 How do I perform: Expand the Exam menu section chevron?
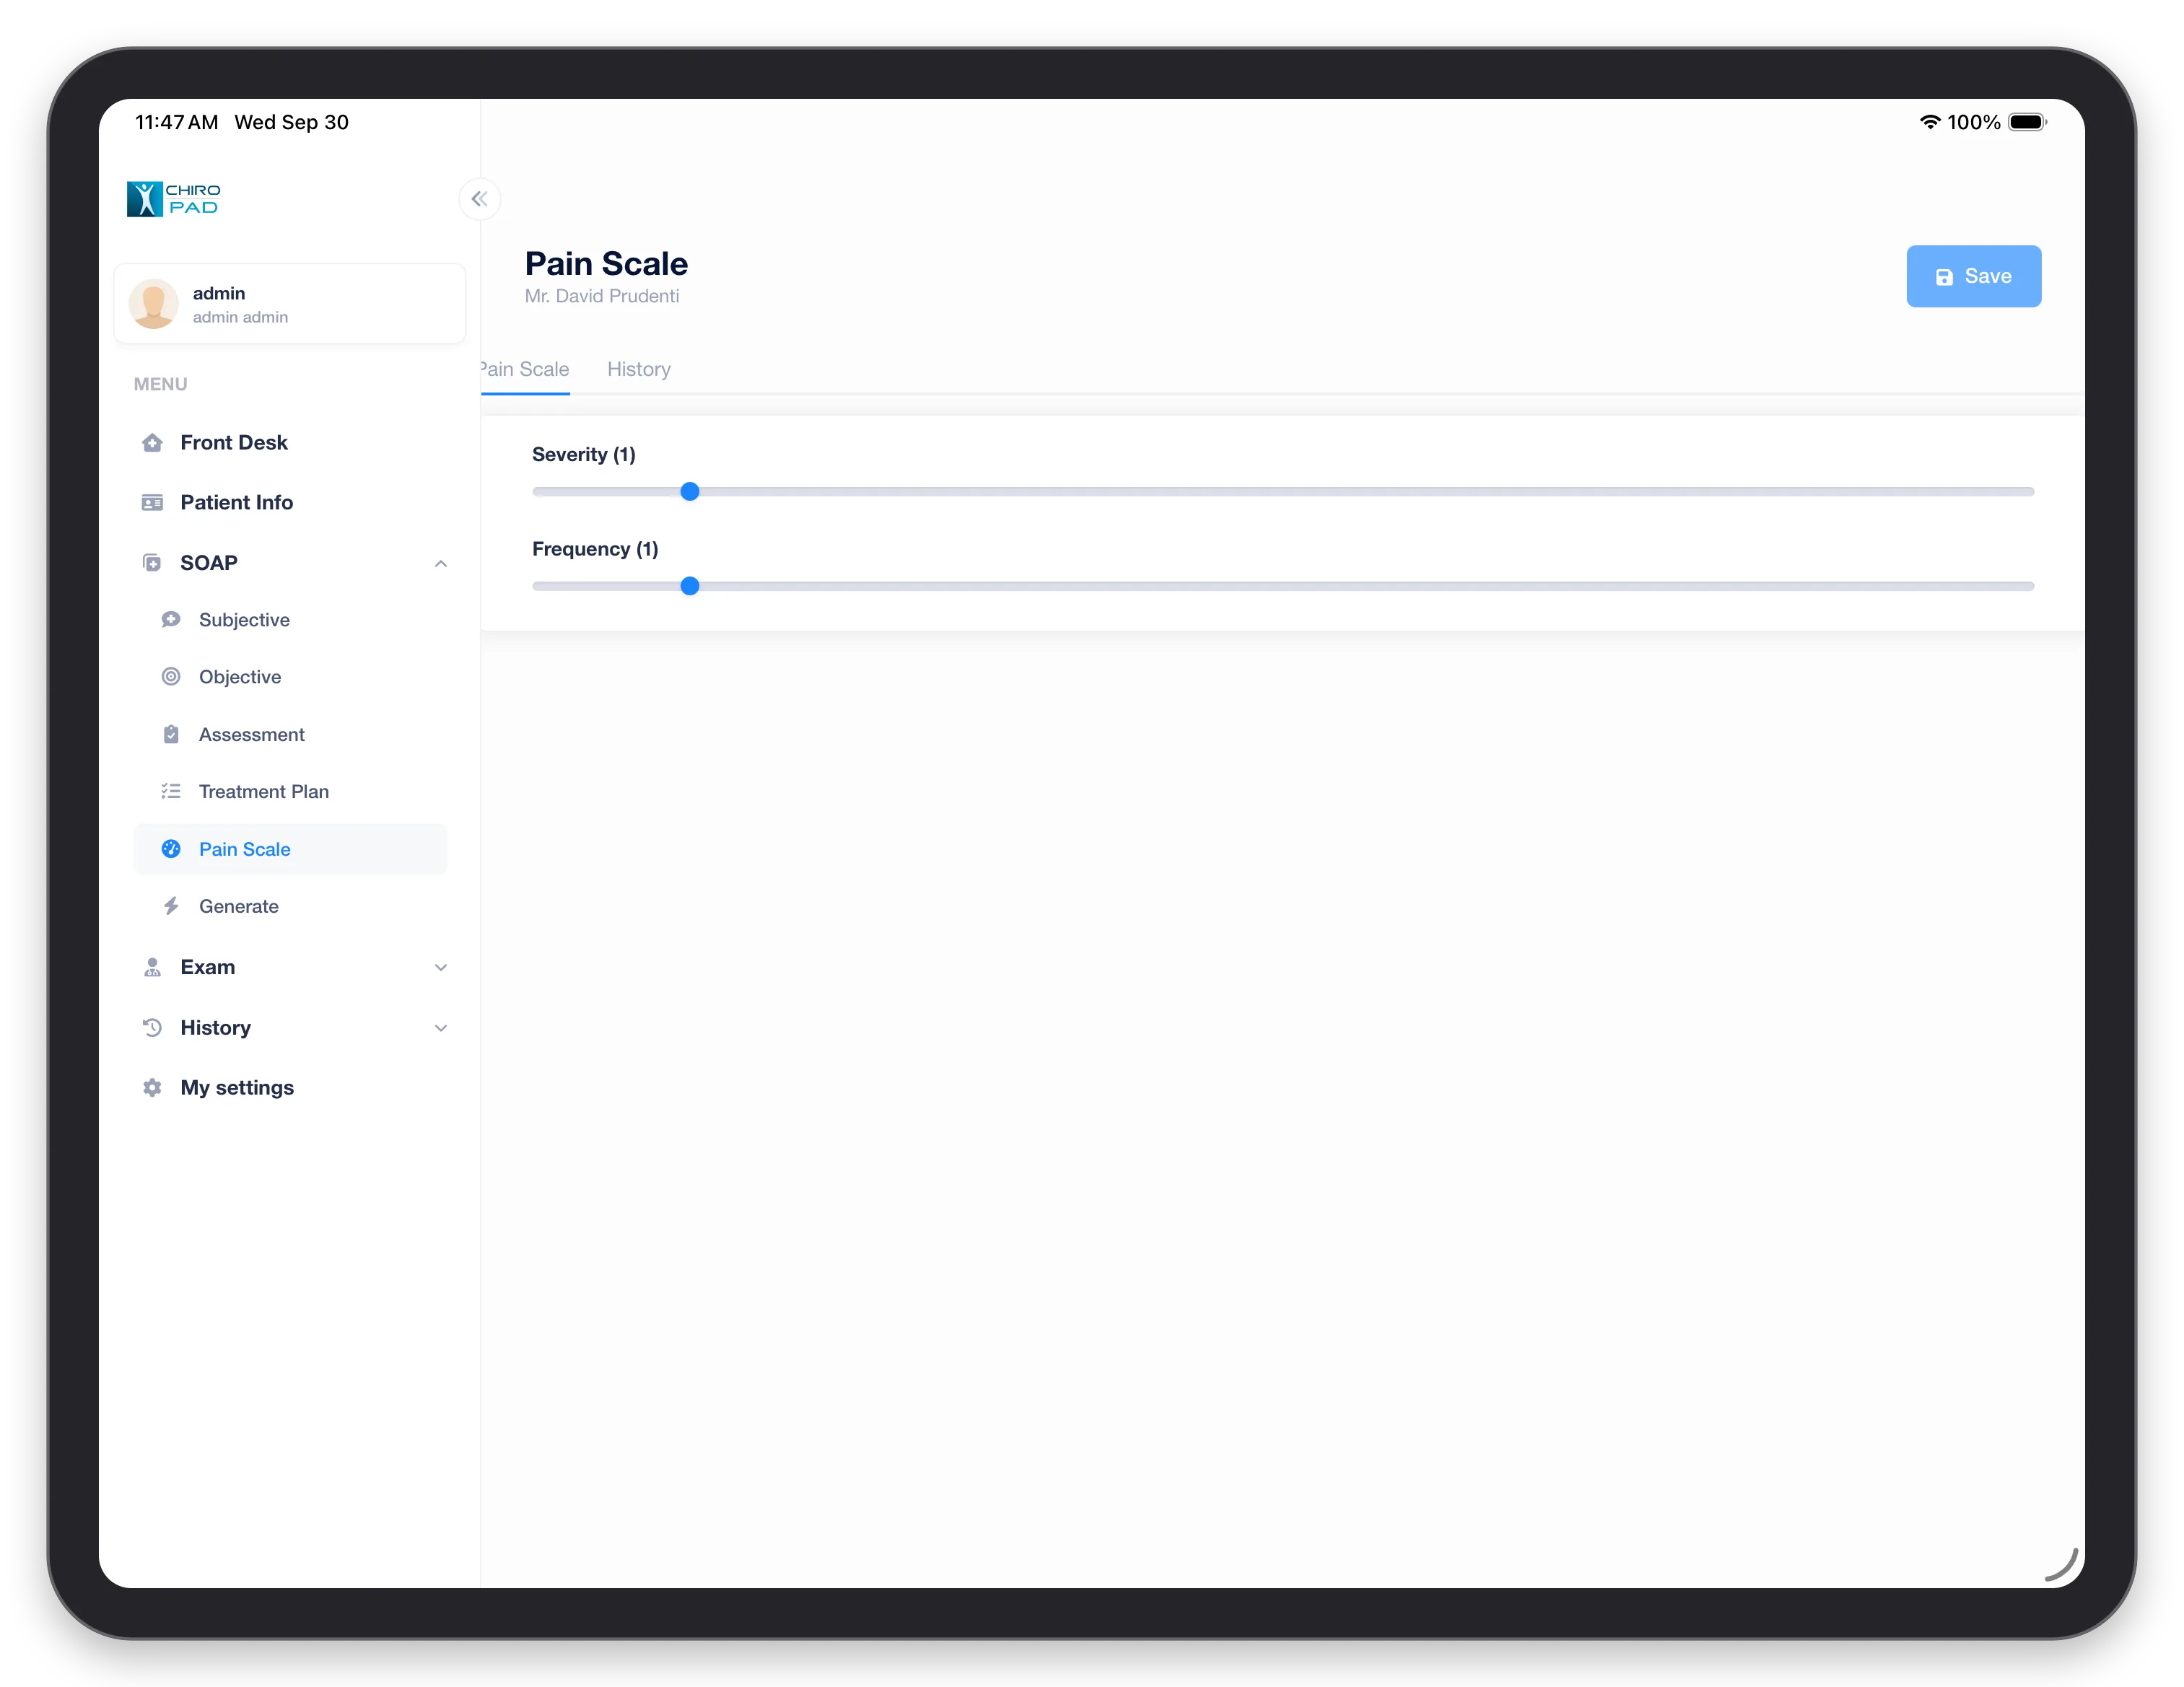[x=441, y=967]
